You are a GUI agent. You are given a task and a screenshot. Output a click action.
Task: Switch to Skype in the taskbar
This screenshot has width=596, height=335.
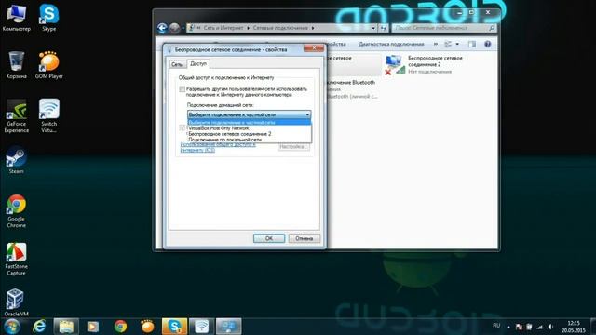174,327
